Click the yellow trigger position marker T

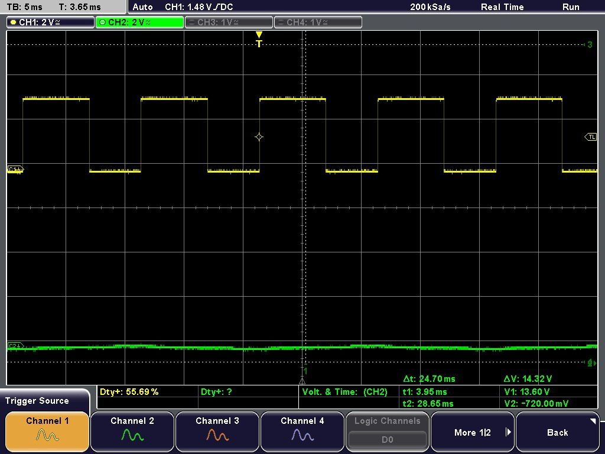point(259,38)
